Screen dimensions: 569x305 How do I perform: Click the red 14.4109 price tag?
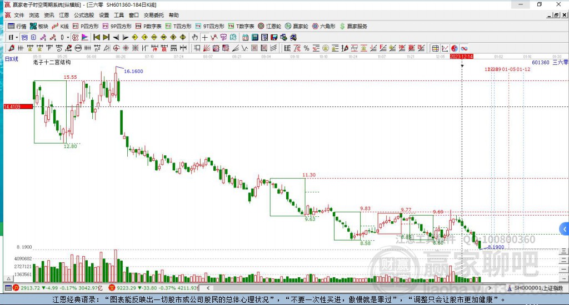coord(18,106)
